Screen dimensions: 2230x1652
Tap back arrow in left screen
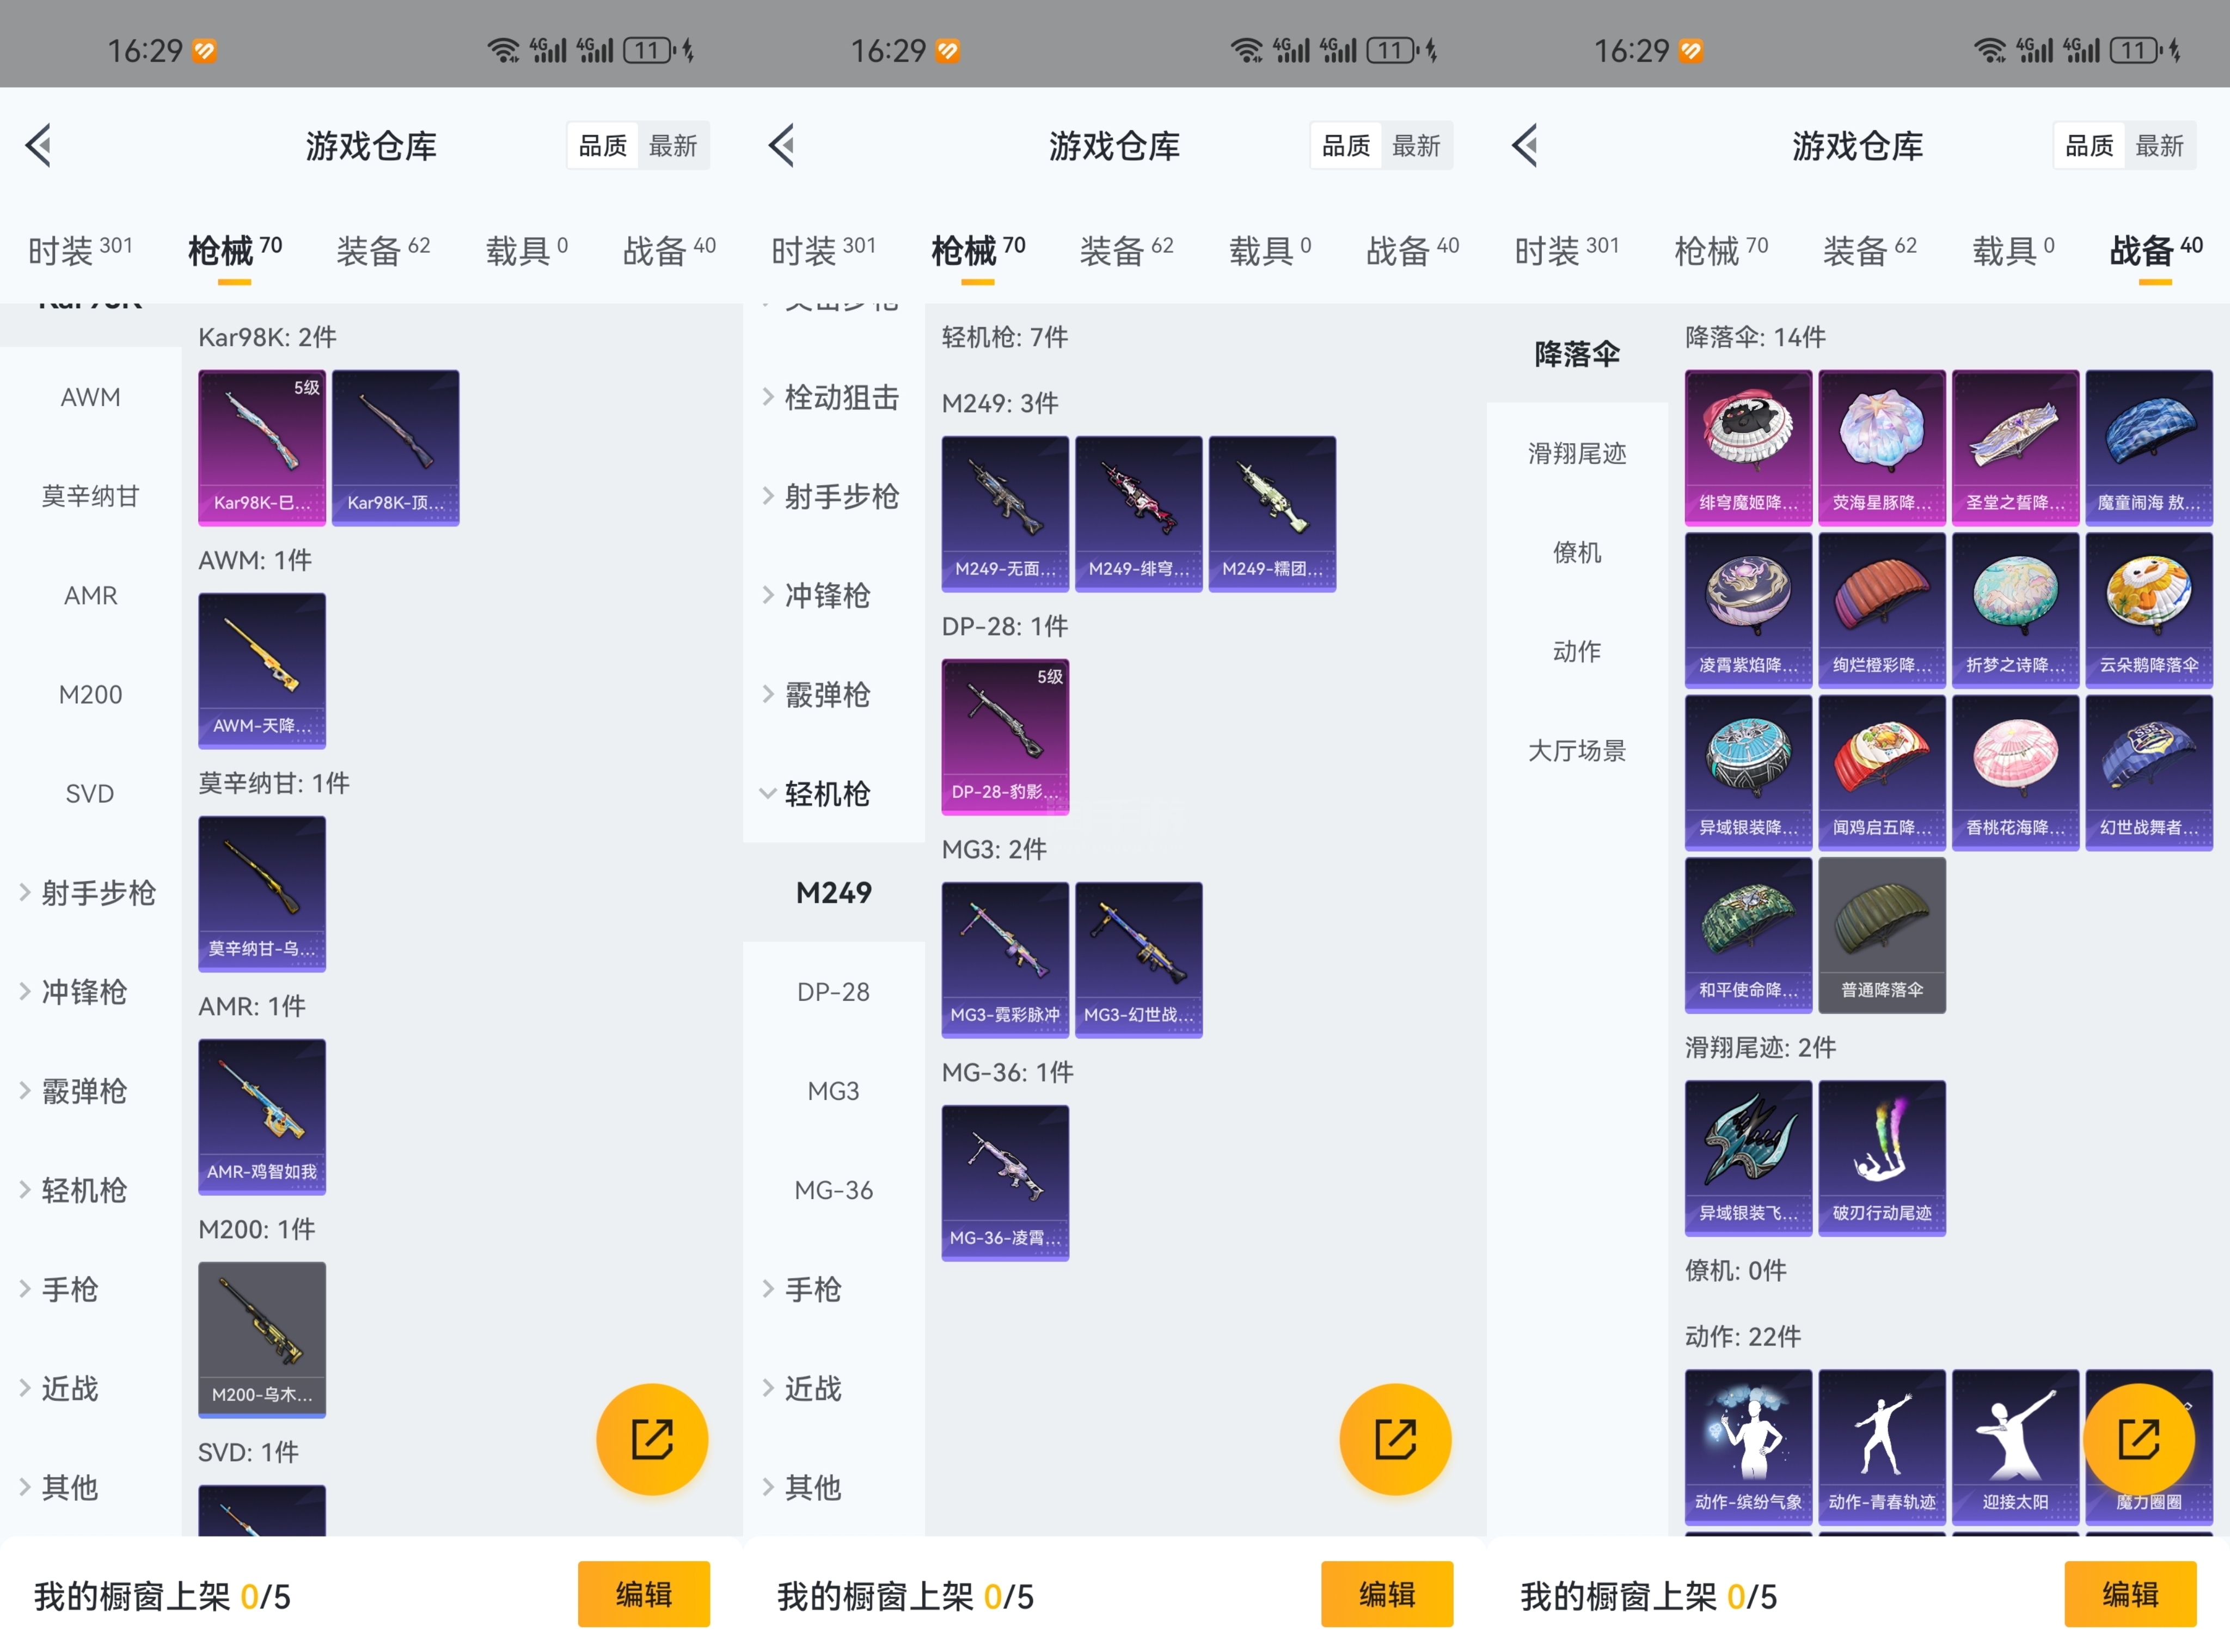38,146
